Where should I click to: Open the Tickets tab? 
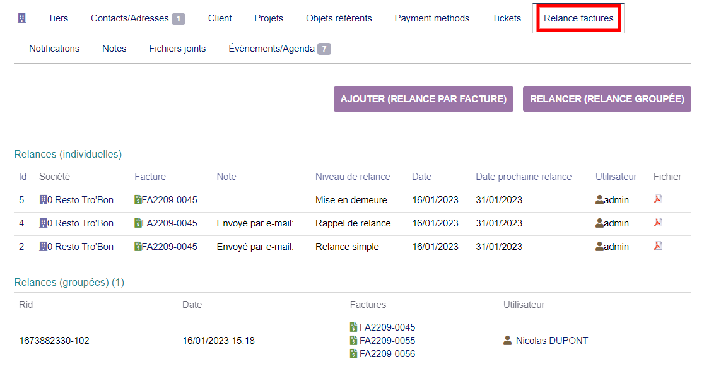pyautogui.click(x=506, y=18)
